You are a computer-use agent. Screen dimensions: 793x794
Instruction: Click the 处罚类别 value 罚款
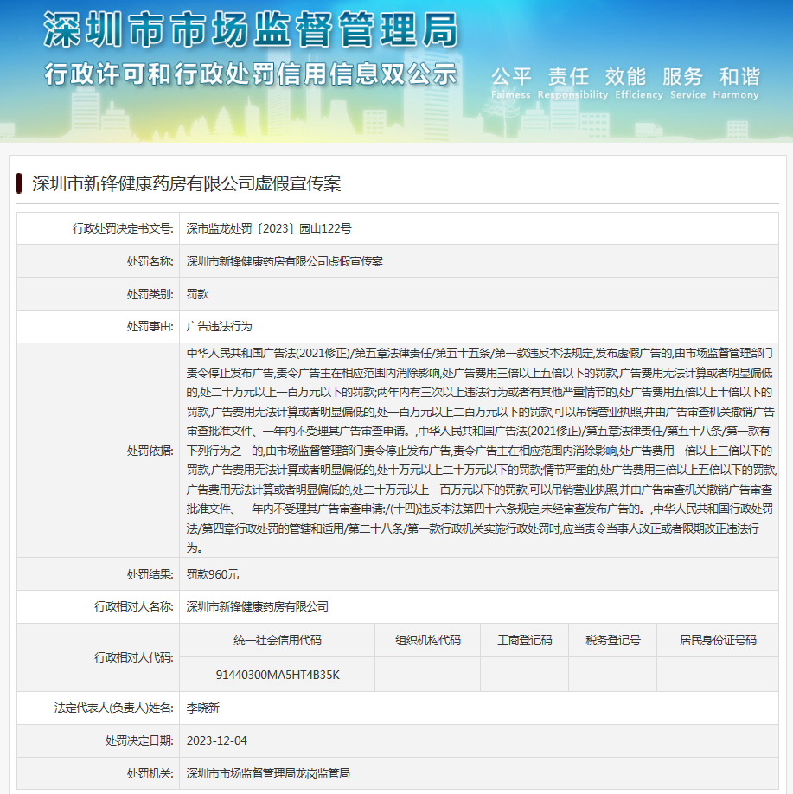[198, 294]
